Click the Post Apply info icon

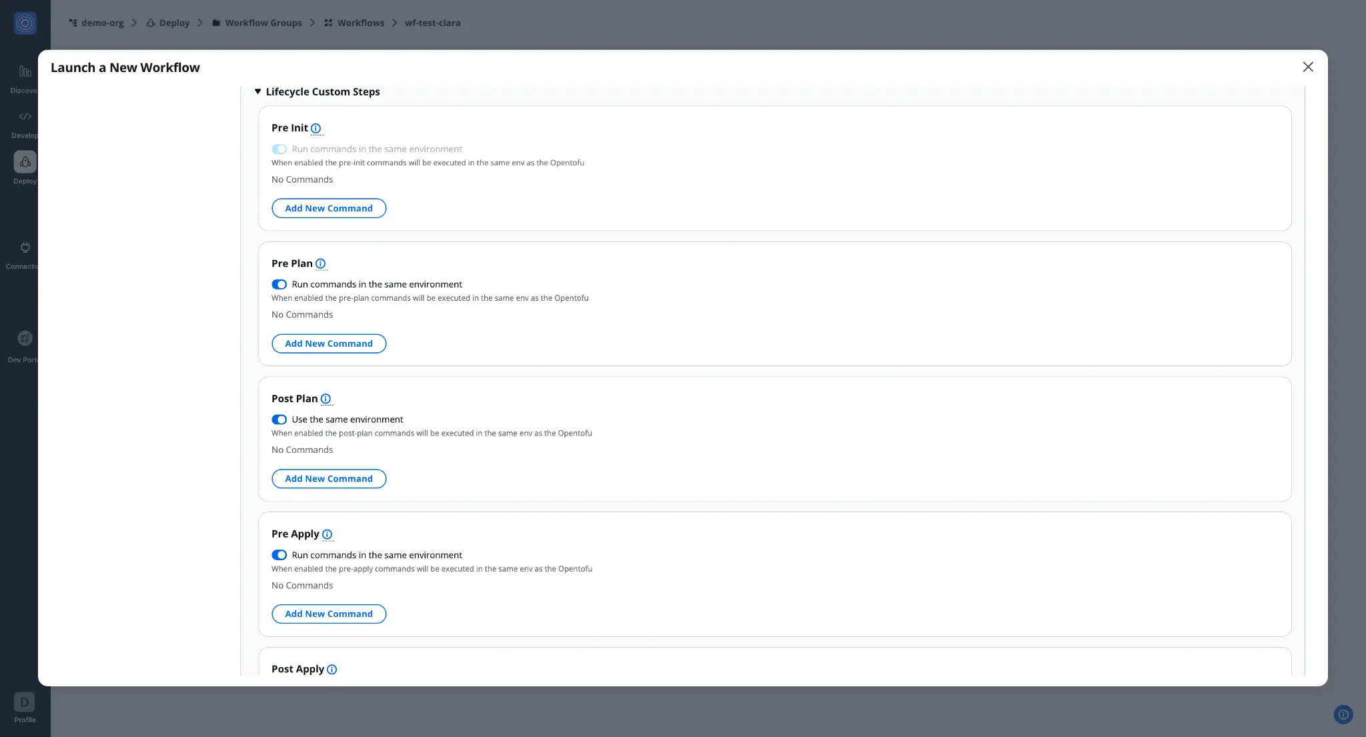click(331, 669)
